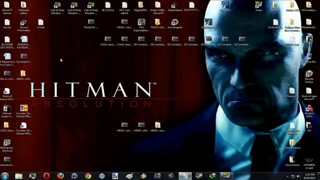Select the EmbedUp file icon
Screen dimensions: 320x180
click(275, 24)
